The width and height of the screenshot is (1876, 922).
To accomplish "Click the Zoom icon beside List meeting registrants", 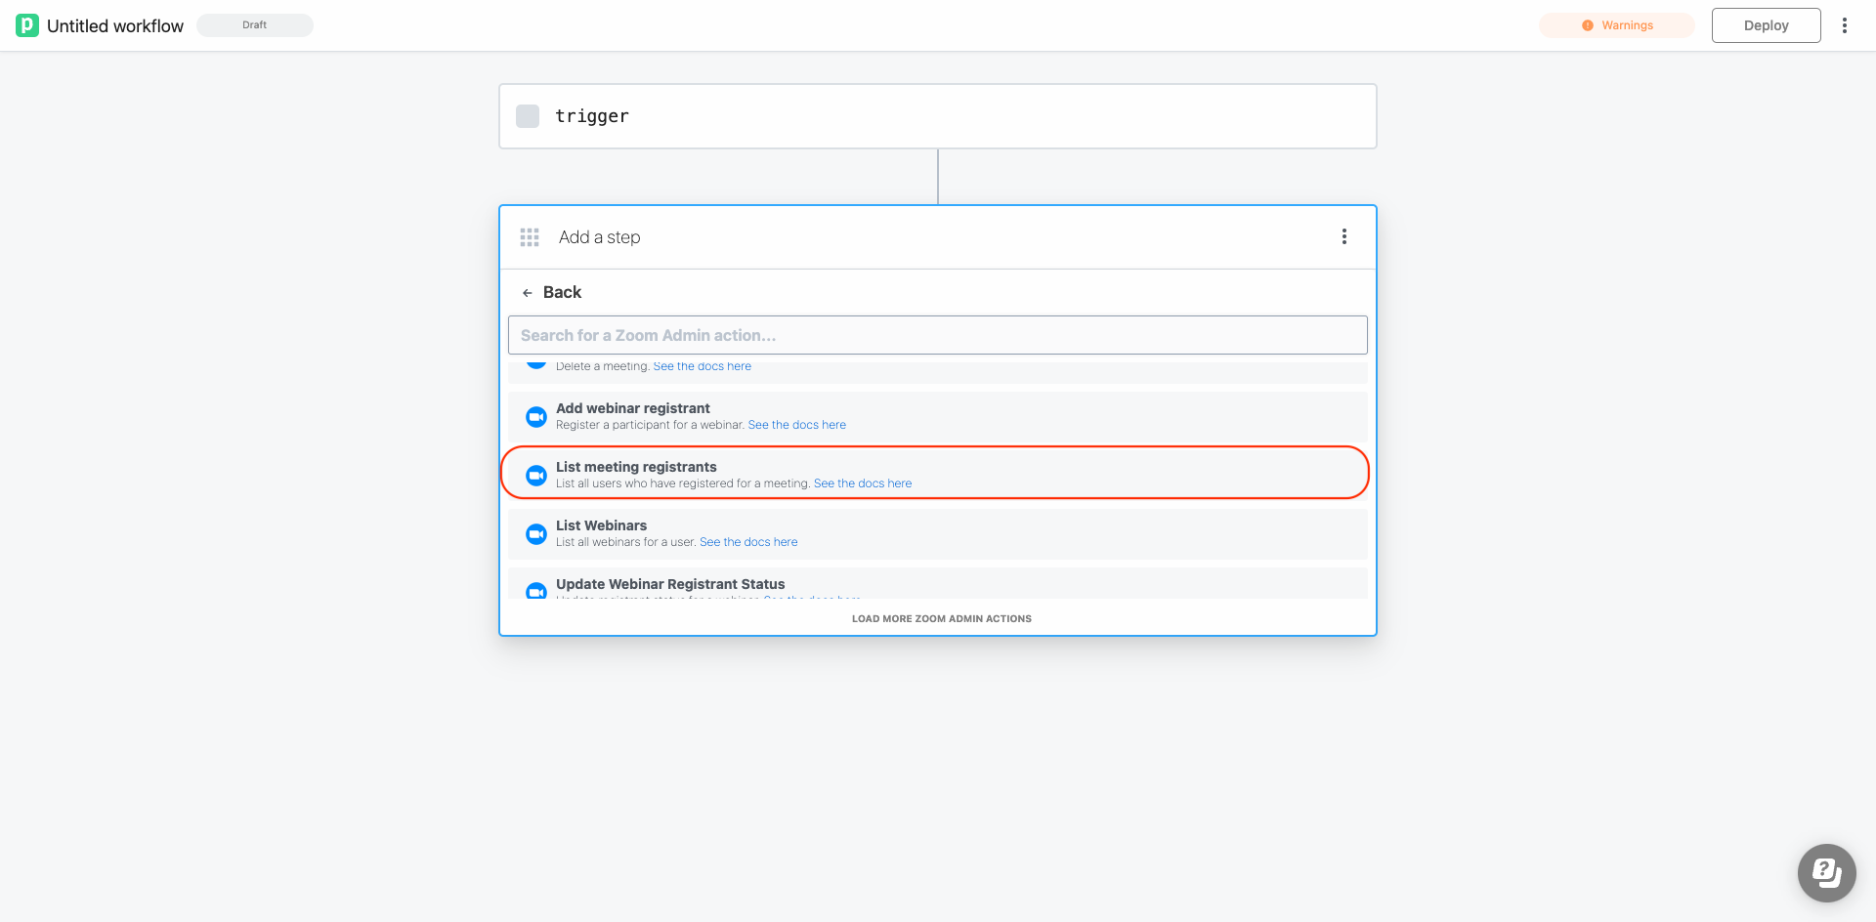I will [535, 475].
